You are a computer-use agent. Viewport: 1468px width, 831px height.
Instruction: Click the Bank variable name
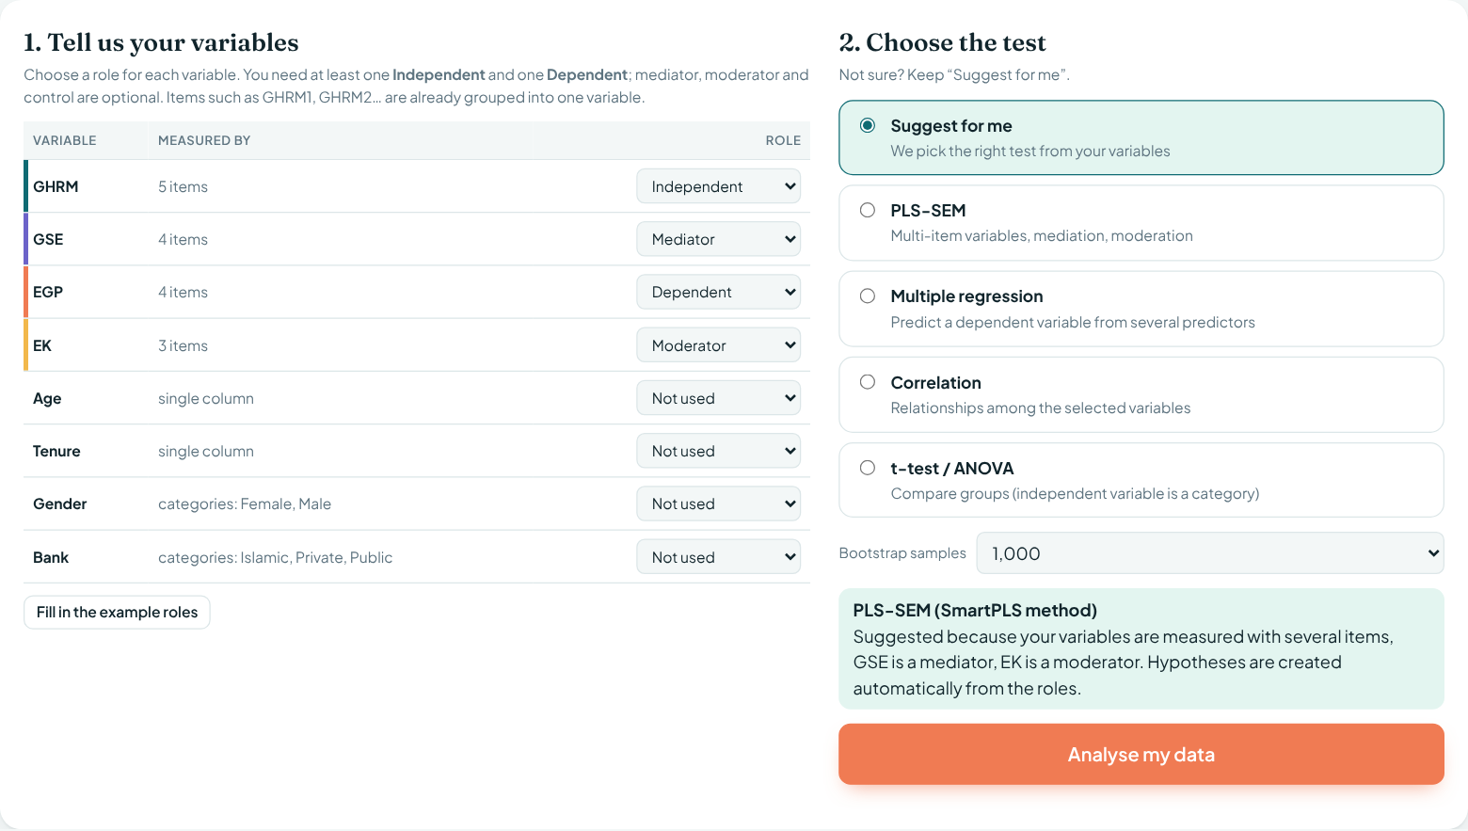tap(51, 557)
